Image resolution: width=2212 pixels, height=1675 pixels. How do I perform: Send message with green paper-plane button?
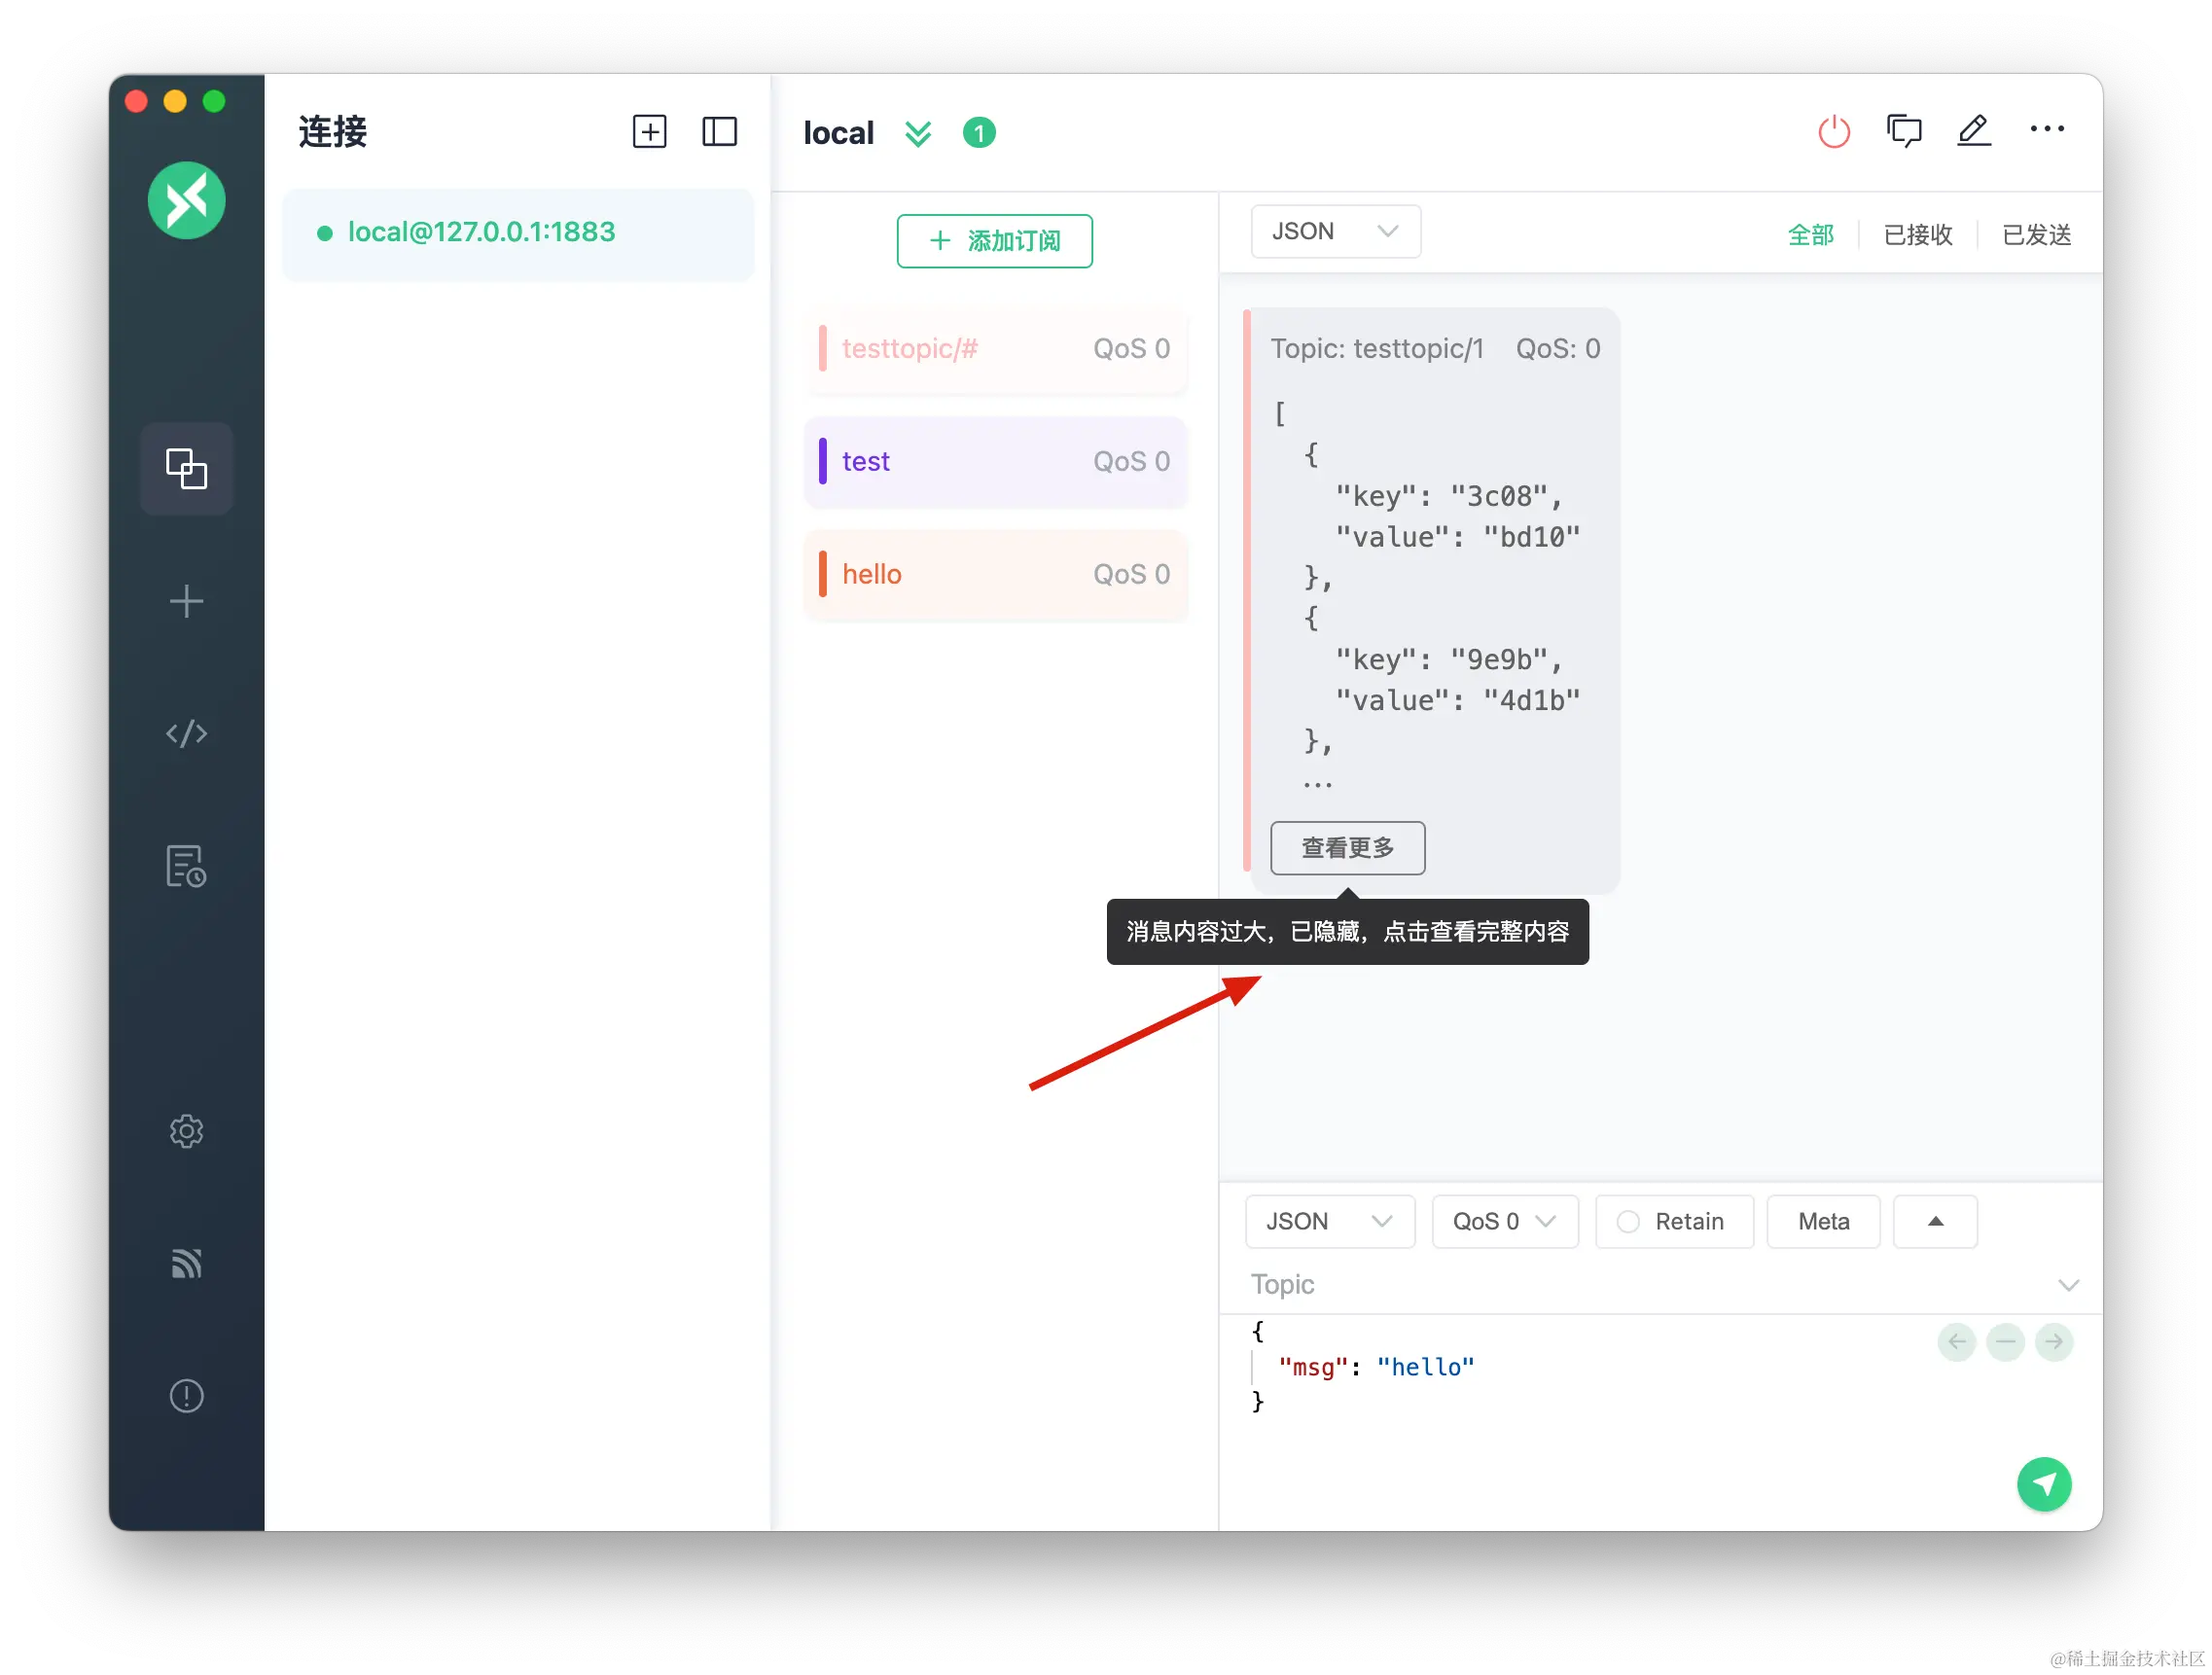pyautogui.click(x=2044, y=1484)
